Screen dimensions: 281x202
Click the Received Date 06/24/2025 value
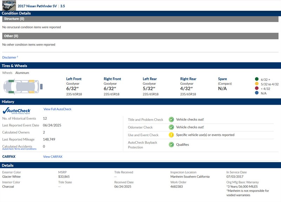point(123,187)
